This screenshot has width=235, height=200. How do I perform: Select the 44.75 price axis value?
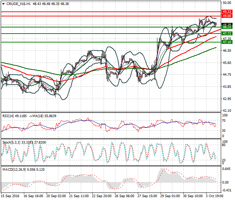click(227, 74)
